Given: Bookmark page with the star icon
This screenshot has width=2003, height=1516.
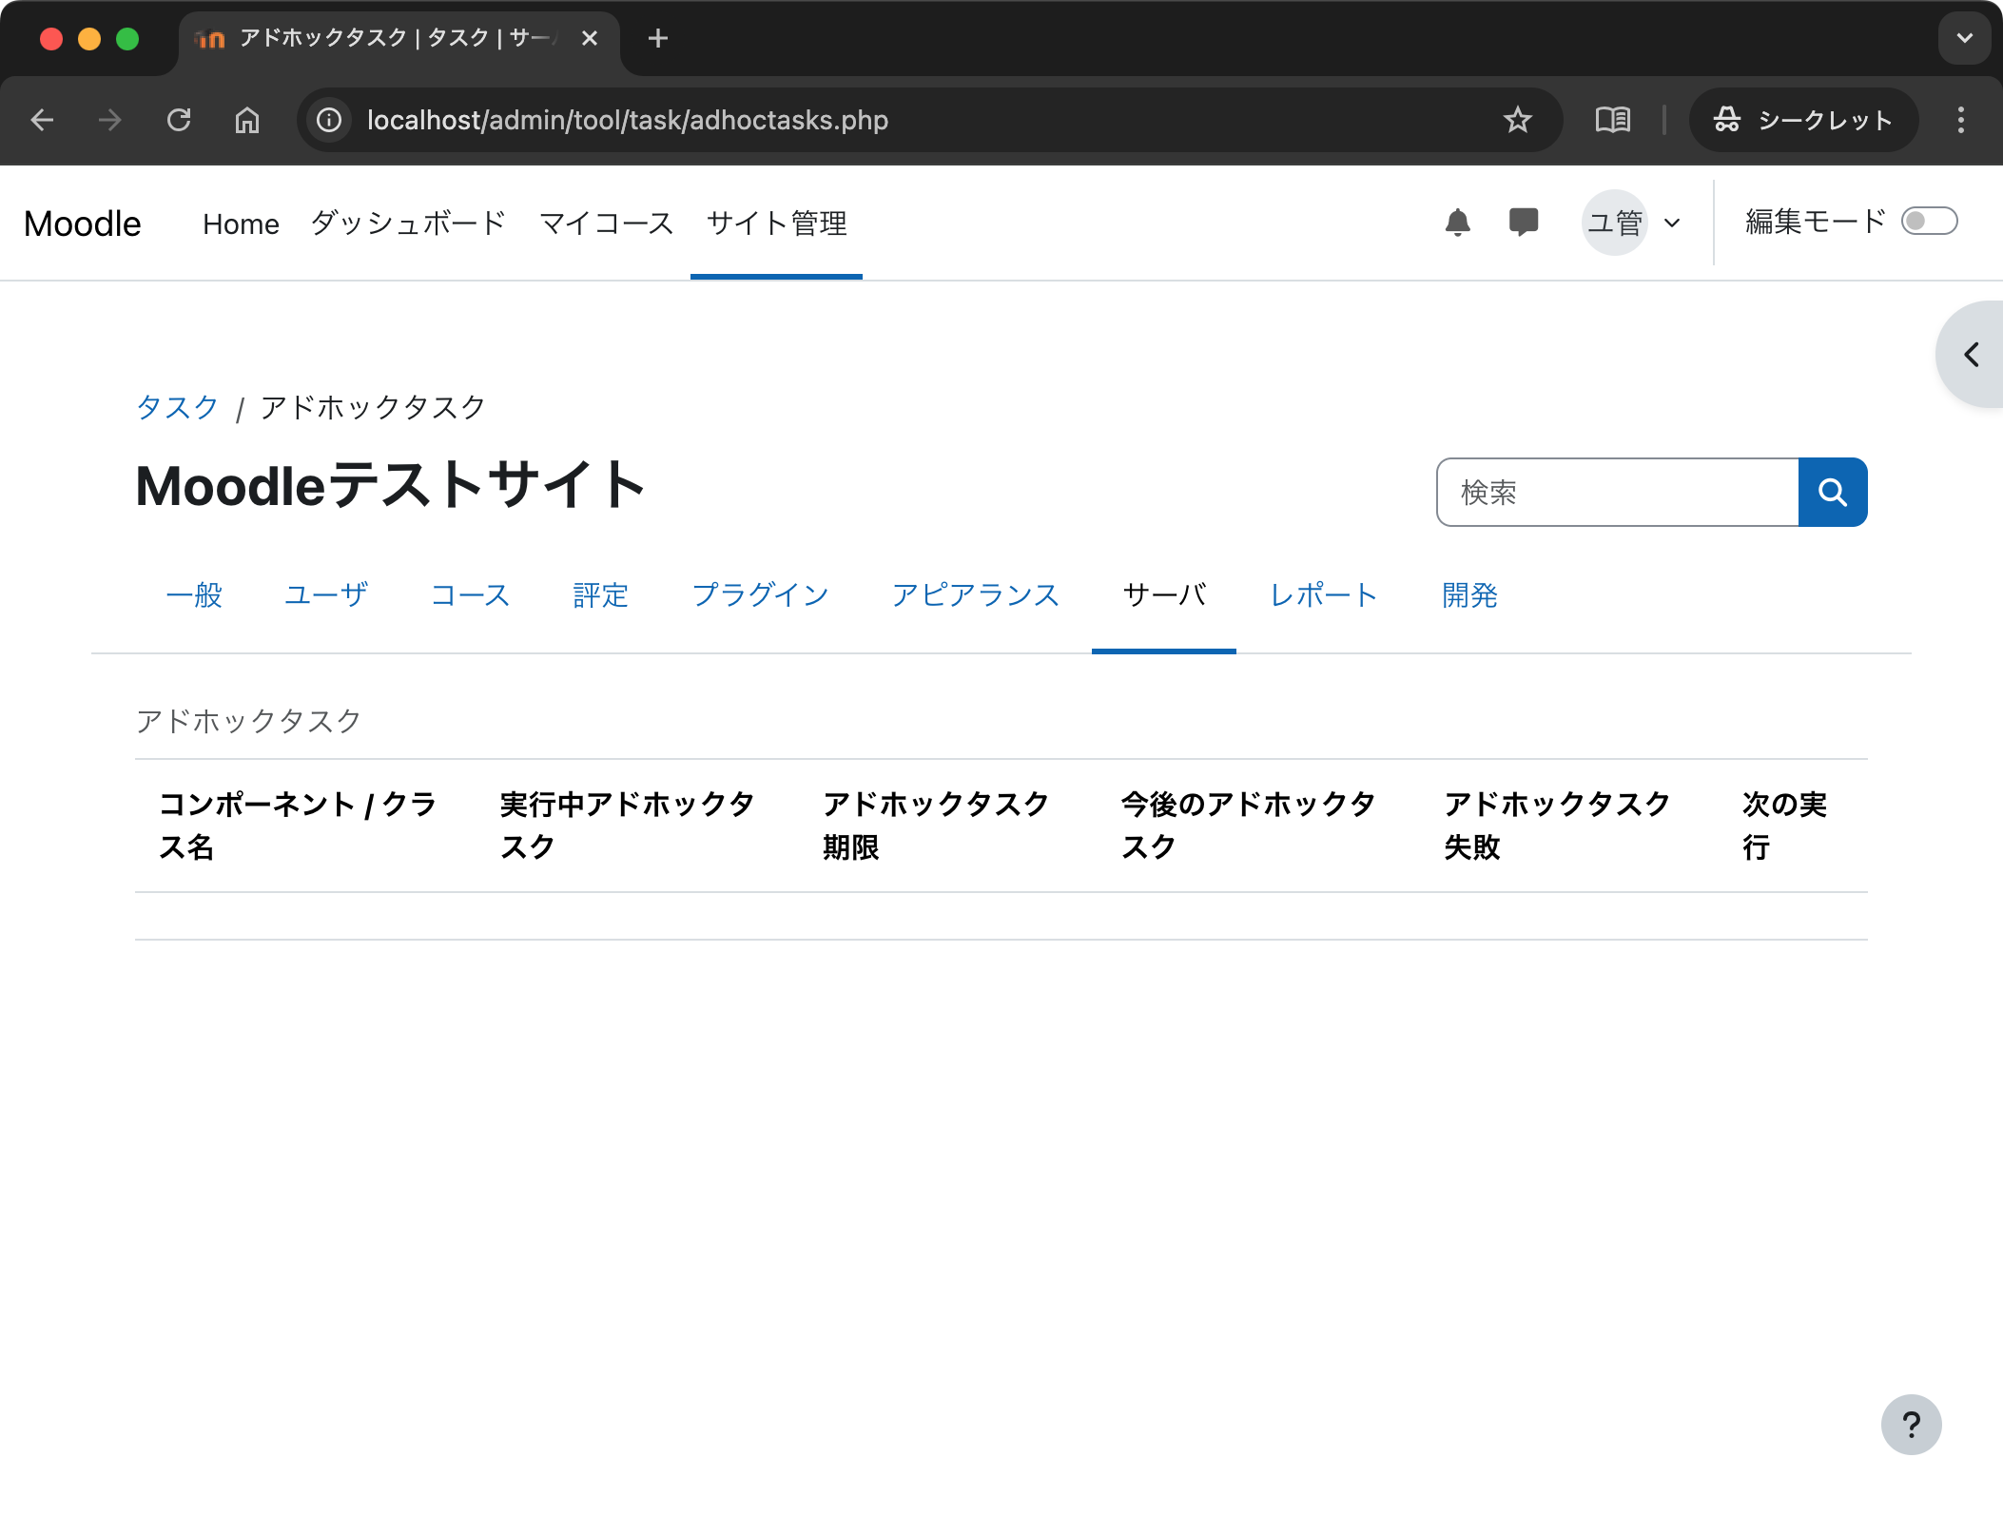Looking at the screenshot, I should point(1517,120).
